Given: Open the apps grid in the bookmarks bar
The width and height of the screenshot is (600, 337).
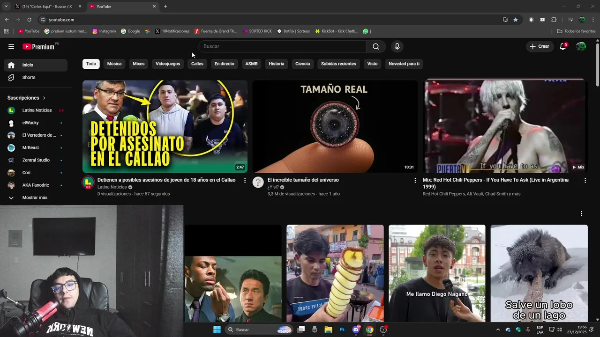Looking at the screenshot, I should 6,31.
